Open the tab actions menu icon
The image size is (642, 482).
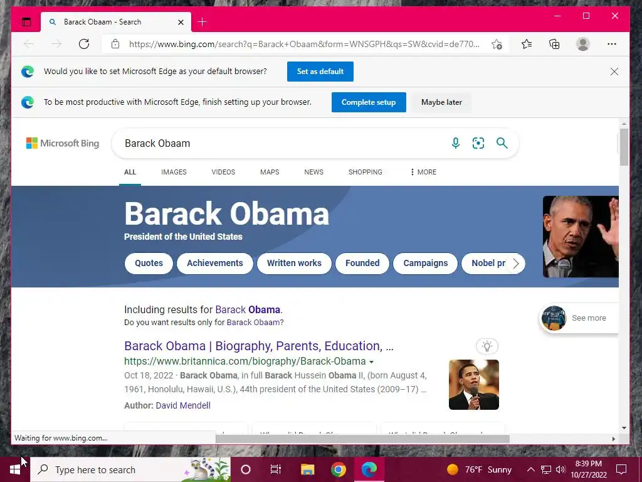[26, 22]
